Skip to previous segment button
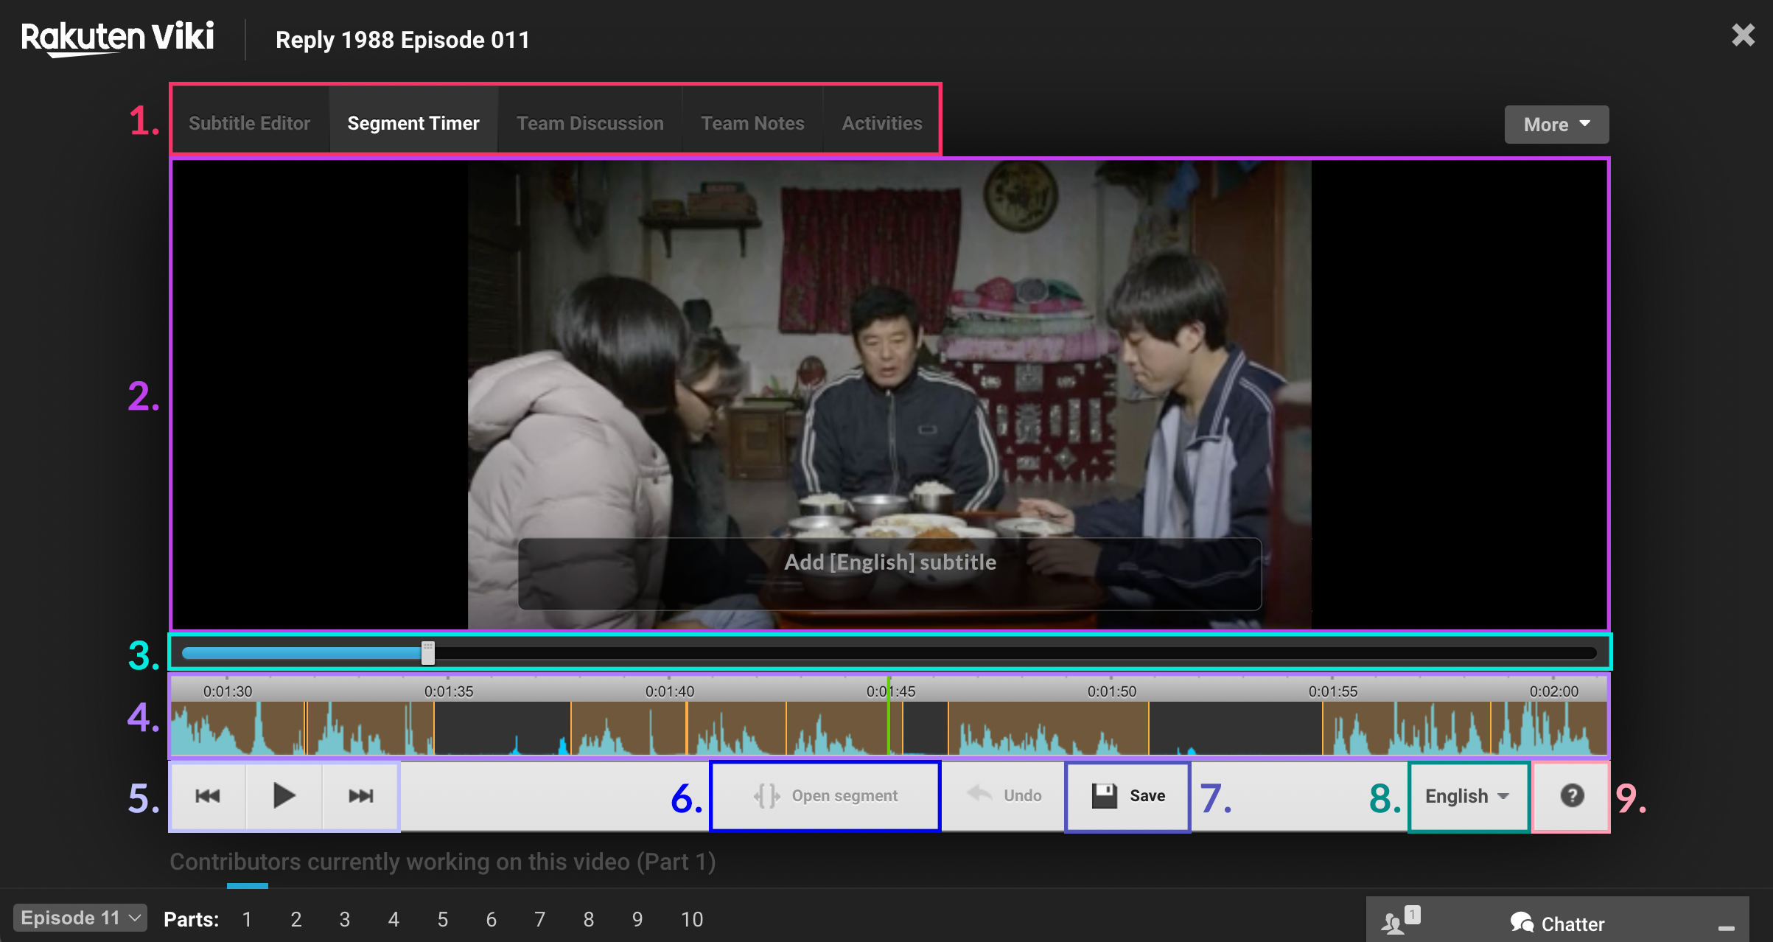This screenshot has height=942, width=1773. (x=209, y=796)
